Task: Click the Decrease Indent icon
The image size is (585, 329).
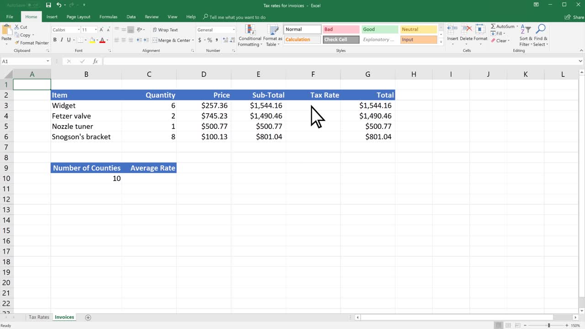Action: pos(140,40)
